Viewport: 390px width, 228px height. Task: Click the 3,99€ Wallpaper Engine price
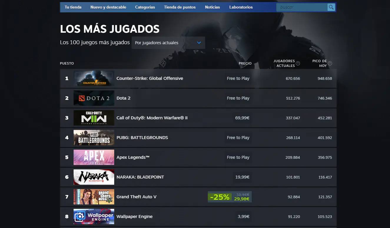243,217
